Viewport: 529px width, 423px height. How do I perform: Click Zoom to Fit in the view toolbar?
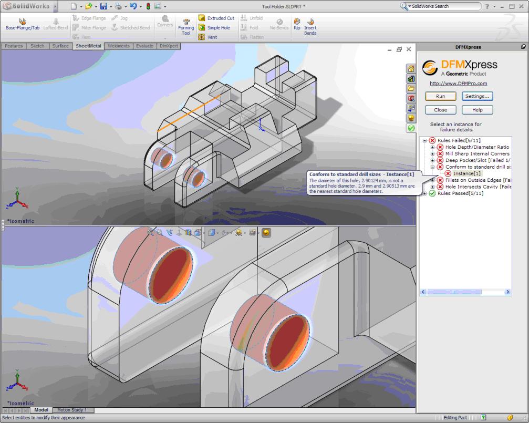tap(150, 232)
